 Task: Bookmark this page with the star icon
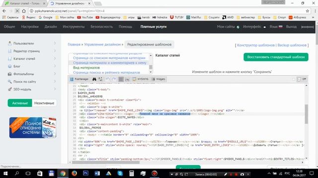[x=308, y=11]
